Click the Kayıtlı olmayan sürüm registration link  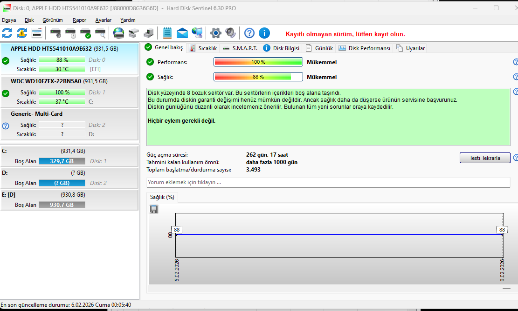[x=345, y=34]
